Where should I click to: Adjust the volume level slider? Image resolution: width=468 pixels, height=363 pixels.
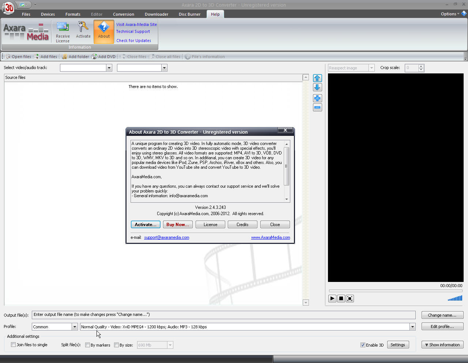pos(455,298)
